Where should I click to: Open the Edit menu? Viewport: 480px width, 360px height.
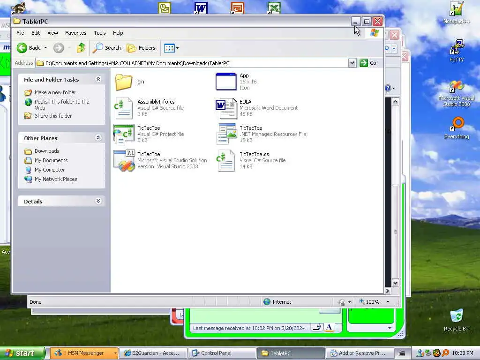(x=36, y=33)
